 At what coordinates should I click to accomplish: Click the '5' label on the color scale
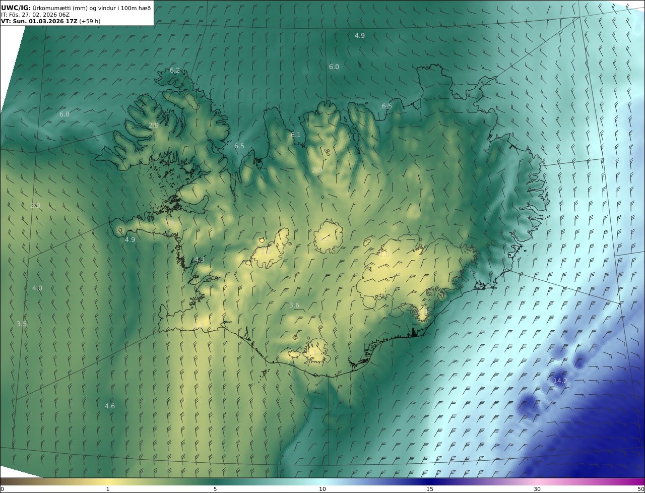pos(215,489)
